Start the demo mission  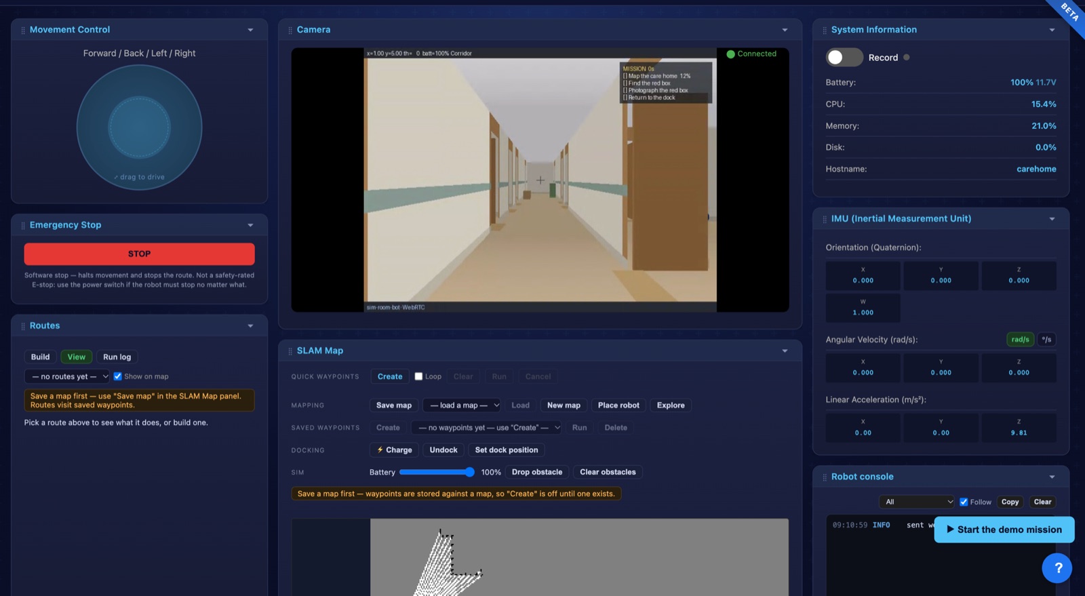[x=1004, y=530]
